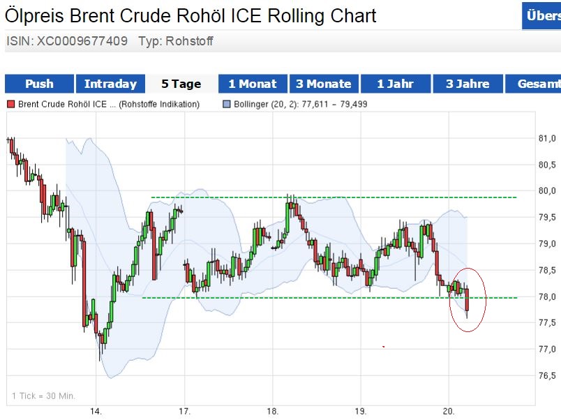Click the Ölpreis Brent Crude chart title
The image size is (561, 420).
pyautogui.click(x=190, y=15)
